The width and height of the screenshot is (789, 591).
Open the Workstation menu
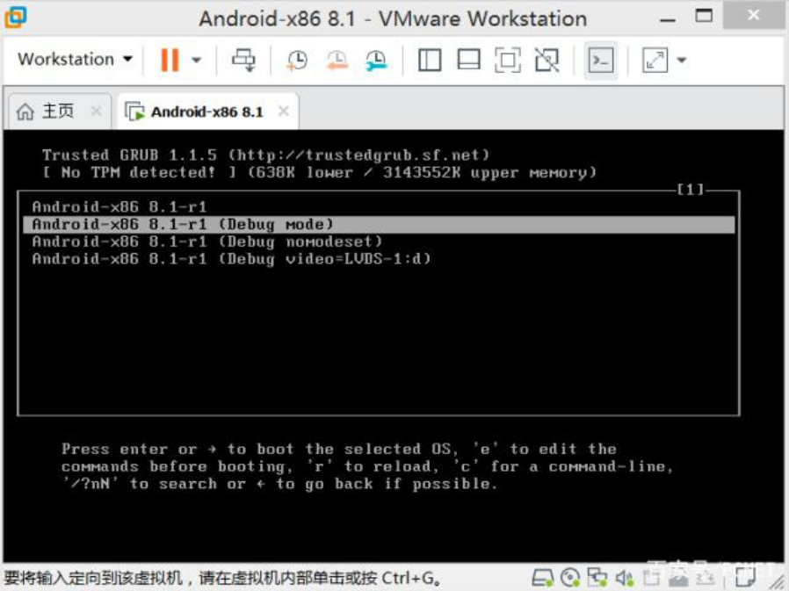coord(75,60)
